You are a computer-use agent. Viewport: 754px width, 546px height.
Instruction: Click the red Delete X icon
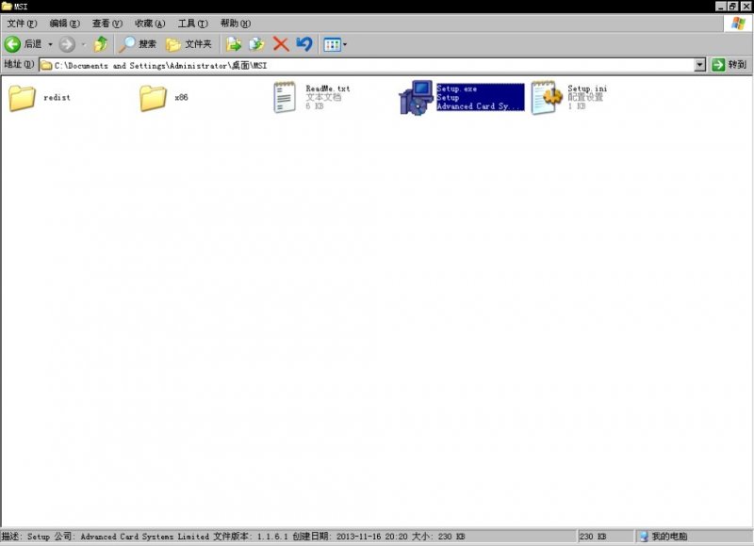click(x=281, y=44)
